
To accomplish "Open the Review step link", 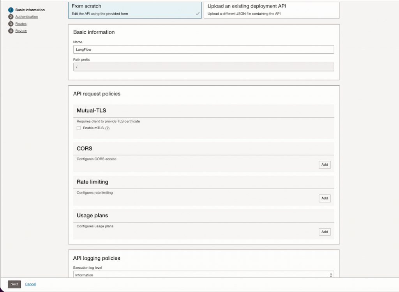I will [x=21, y=31].
